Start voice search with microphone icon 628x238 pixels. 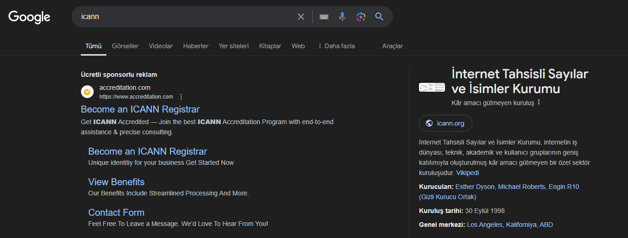[342, 17]
